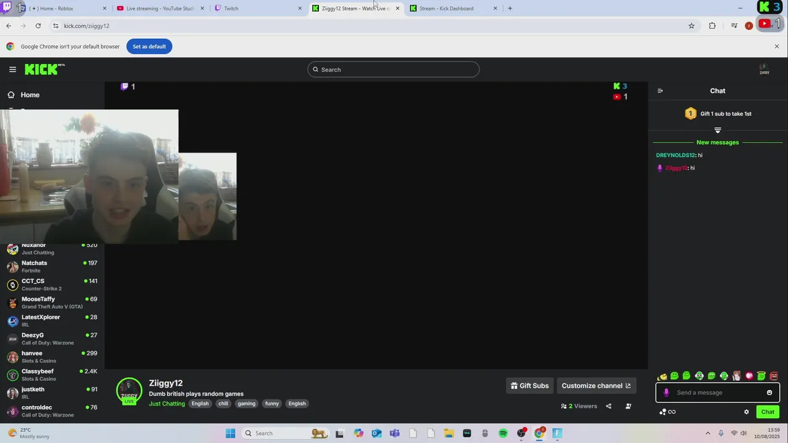Viewport: 788px width, 443px height.
Task: Open Spotify from the taskbar
Action: point(503,433)
